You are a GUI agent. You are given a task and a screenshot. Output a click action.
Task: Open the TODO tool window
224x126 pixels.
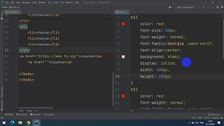[9, 114]
